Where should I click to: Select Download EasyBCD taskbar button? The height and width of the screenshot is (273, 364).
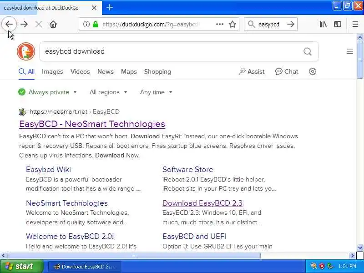coord(85,267)
